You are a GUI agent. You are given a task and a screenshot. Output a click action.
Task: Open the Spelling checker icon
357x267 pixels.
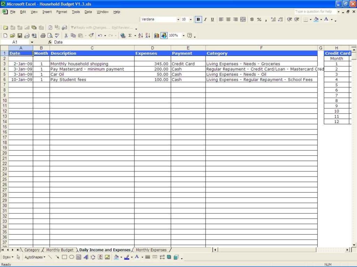coord(56,35)
